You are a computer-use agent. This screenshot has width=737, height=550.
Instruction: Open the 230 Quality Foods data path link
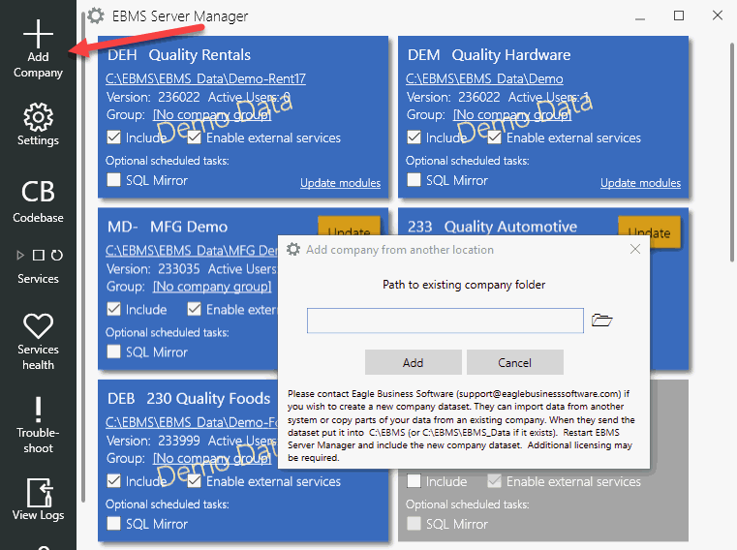coord(192,422)
